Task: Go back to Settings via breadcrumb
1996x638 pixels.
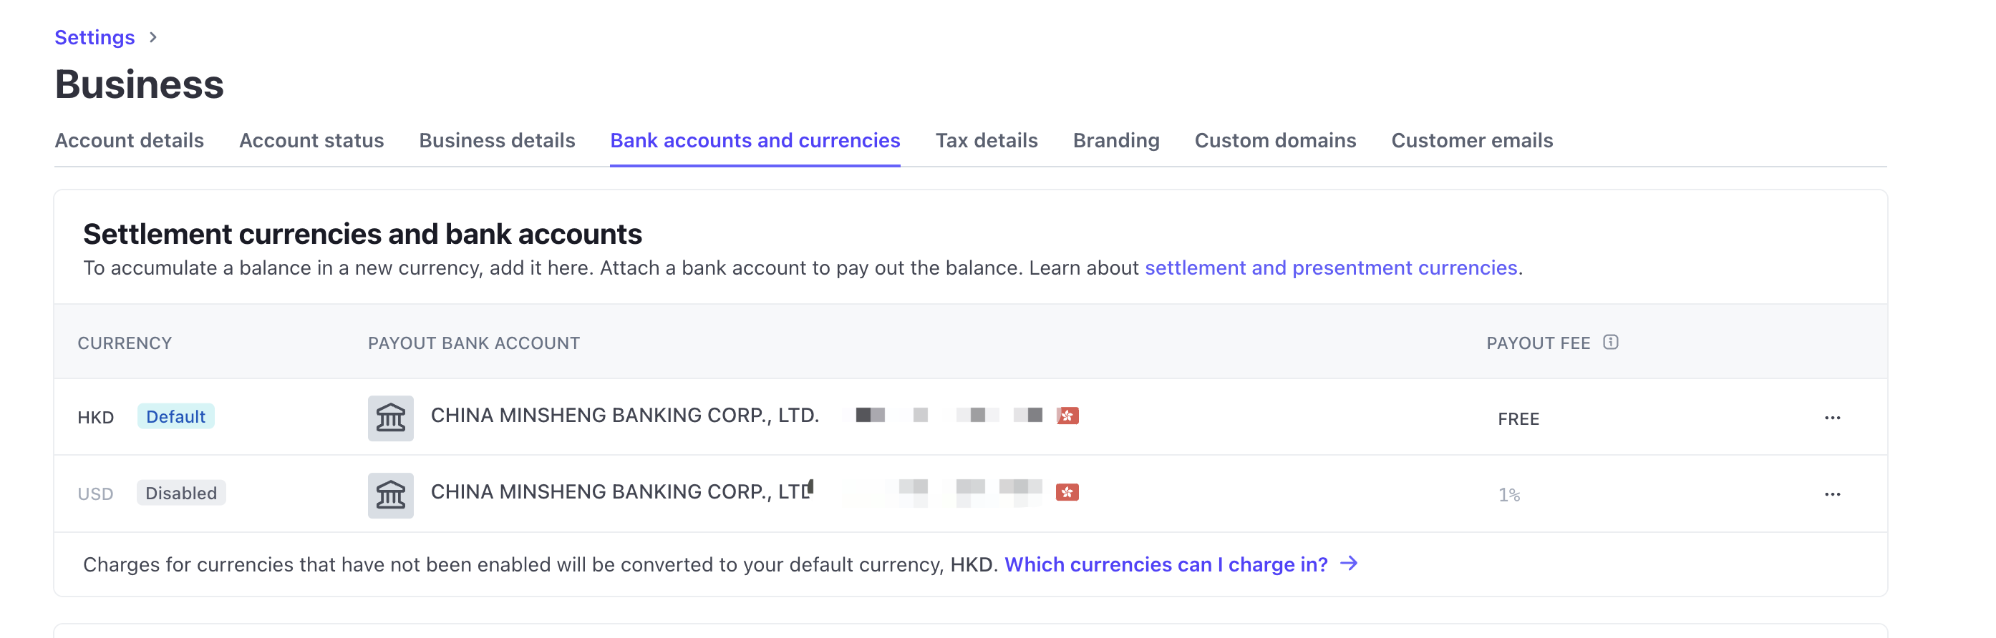Action: point(95,37)
